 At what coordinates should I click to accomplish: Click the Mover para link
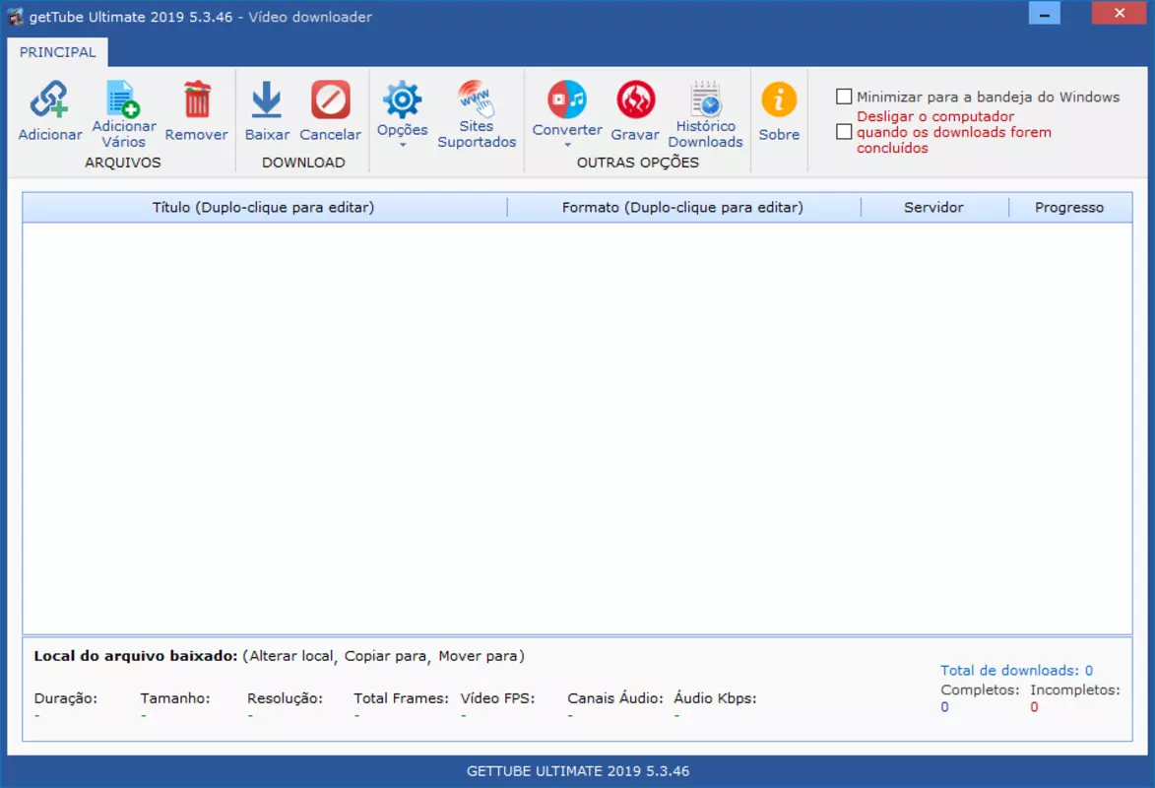pos(479,656)
